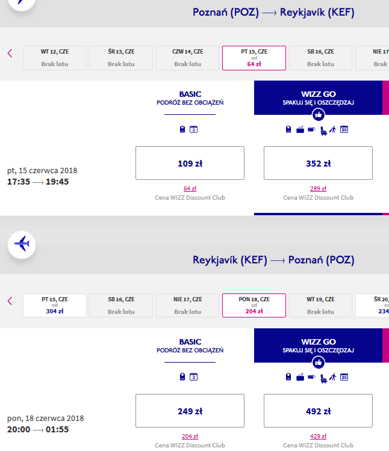This screenshot has width=389, height=451.
Task: Click the return flight airplane icon
Action: pos(22,245)
